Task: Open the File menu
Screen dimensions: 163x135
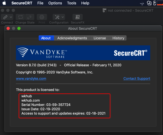Action: click(40, 3)
